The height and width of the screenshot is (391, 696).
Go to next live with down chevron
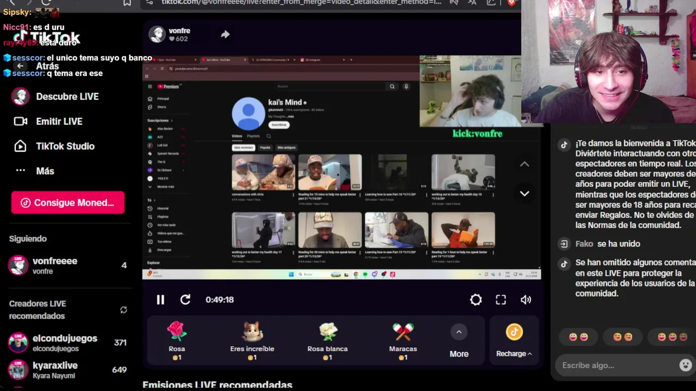point(524,193)
